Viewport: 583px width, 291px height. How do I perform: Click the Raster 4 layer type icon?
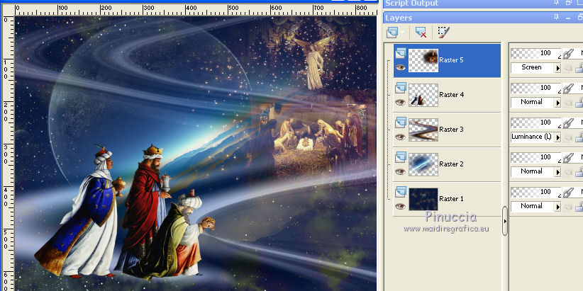[x=401, y=88]
